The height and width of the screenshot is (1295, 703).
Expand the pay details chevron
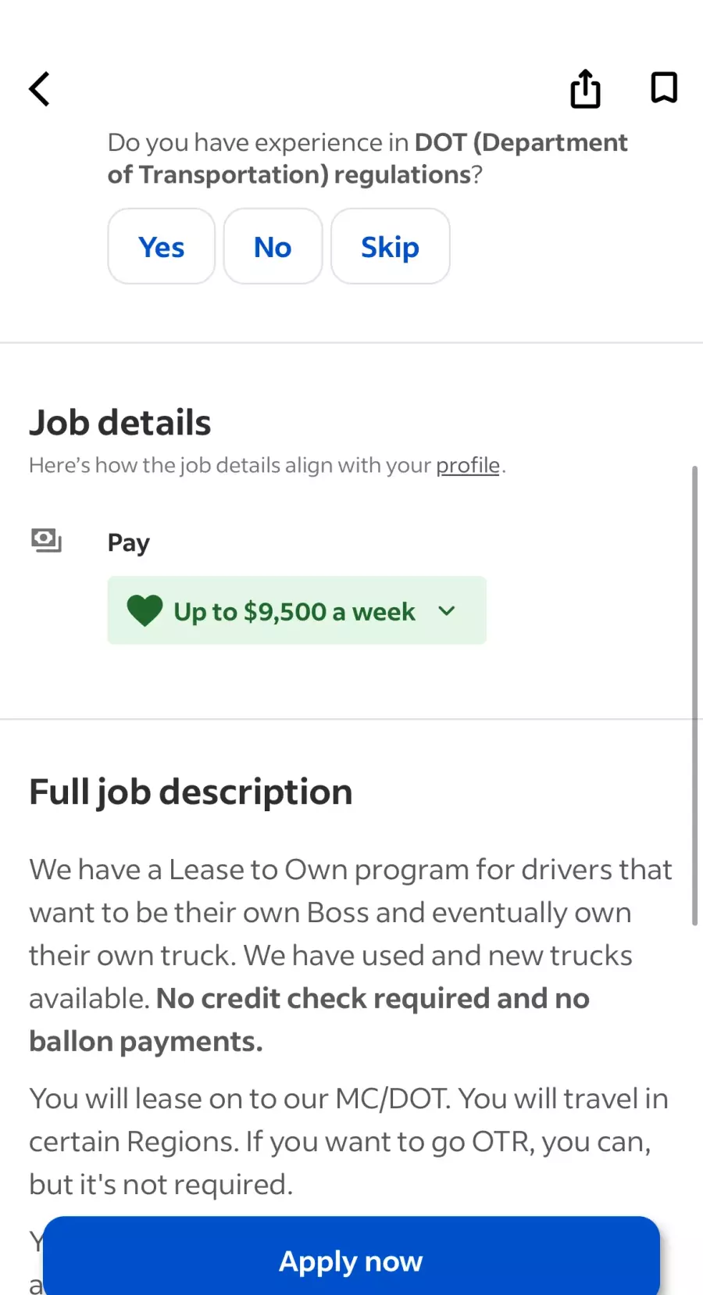447,610
